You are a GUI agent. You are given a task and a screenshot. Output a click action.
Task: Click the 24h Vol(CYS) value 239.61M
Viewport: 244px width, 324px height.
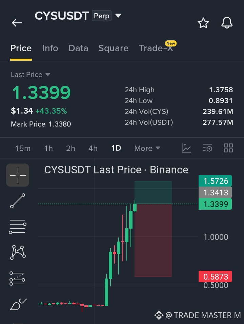[218, 112]
